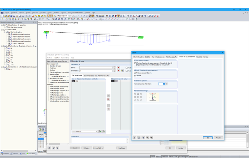The height and width of the screenshot is (166, 249).
Task: Remove selected load case with left arrow button
Action: point(108,106)
